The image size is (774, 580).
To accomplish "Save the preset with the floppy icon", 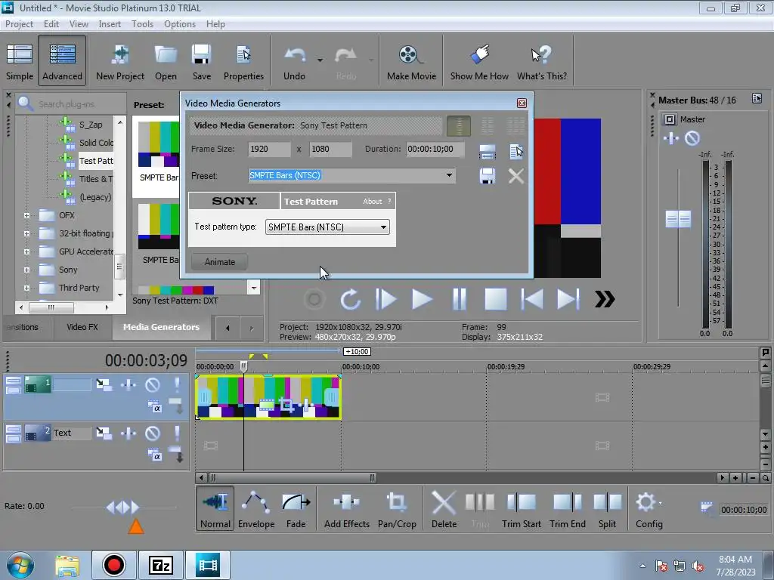I will 488,176.
